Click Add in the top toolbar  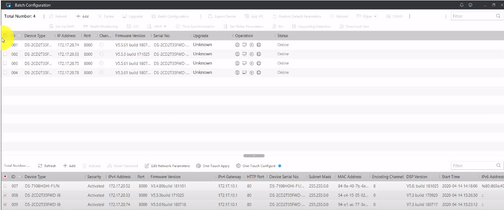tap(82, 16)
